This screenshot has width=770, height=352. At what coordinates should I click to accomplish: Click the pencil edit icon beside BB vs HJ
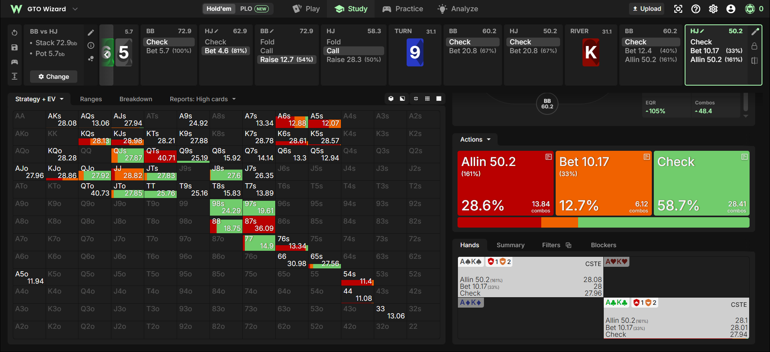pos(91,32)
